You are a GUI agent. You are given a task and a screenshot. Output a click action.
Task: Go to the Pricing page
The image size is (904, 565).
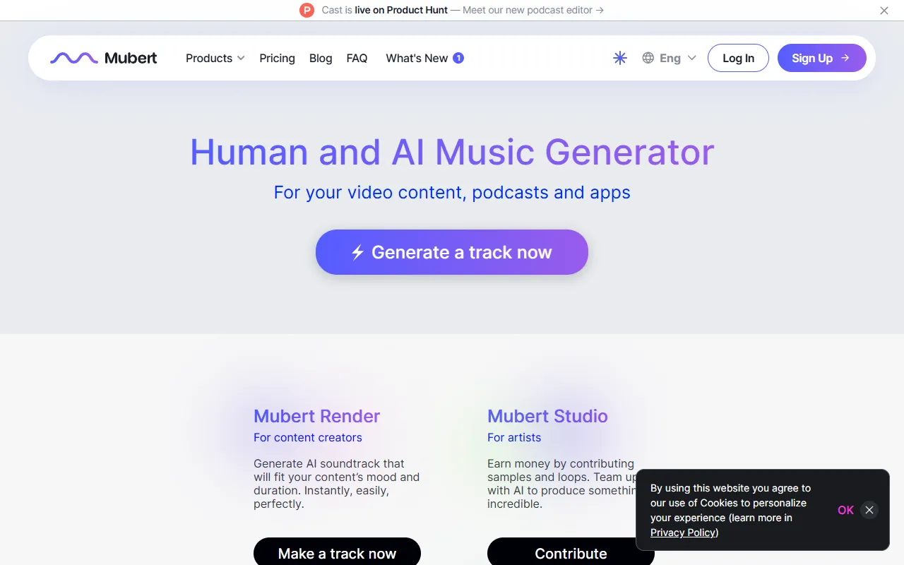[277, 58]
